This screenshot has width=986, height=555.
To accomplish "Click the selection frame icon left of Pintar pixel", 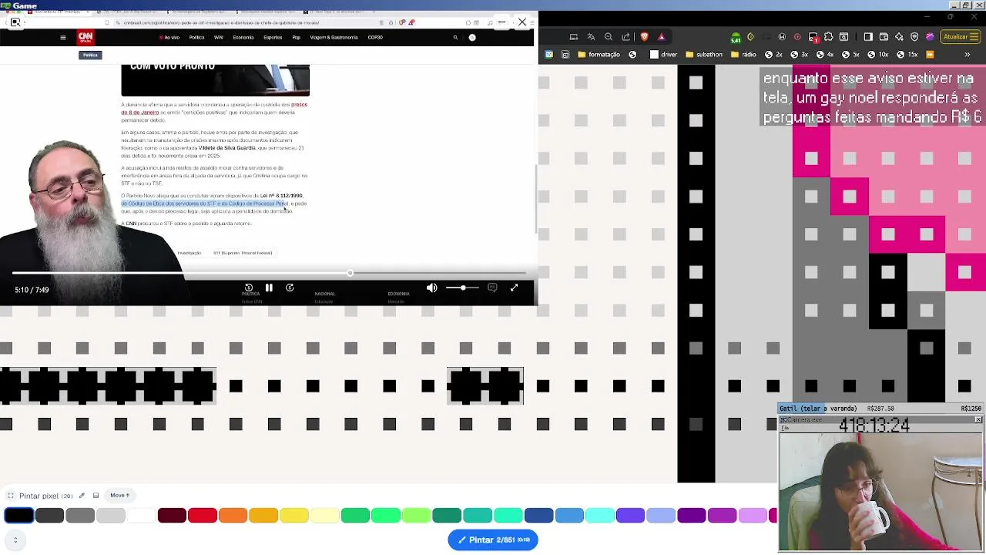I will click(x=11, y=496).
